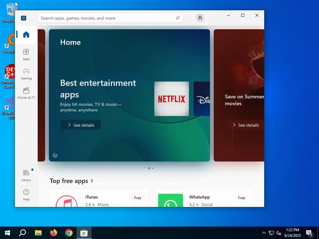Click the Save on Summer movies card
319x239 pixels.
239,95
